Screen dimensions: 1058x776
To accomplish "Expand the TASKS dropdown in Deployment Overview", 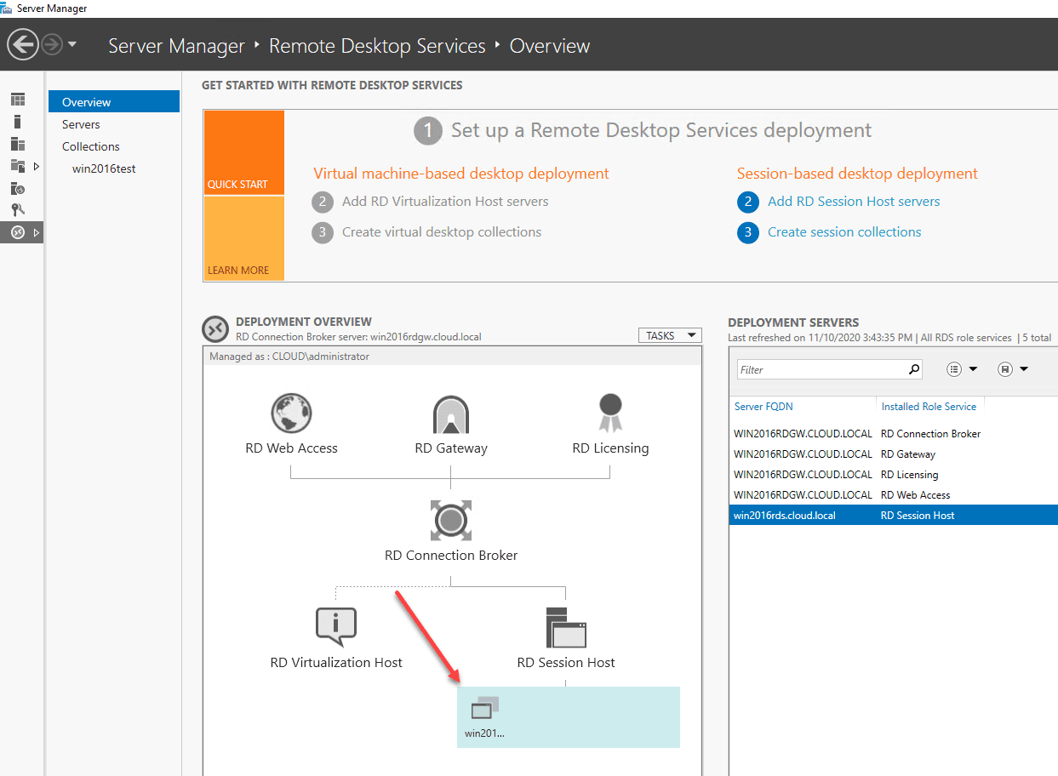I will click(669, 334).
